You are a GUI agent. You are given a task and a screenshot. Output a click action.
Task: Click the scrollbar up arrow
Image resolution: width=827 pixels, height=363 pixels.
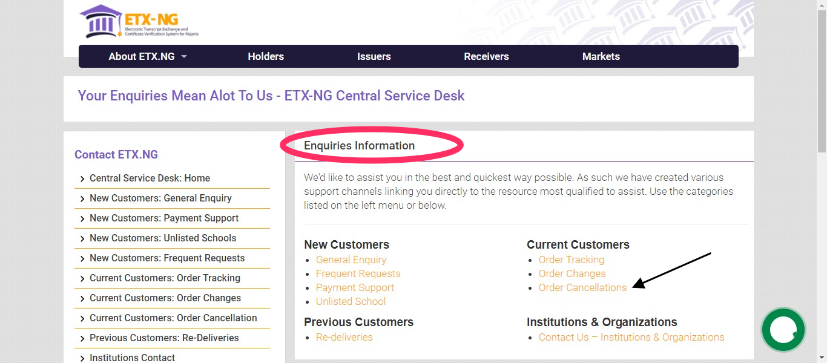tap(822, 4)
